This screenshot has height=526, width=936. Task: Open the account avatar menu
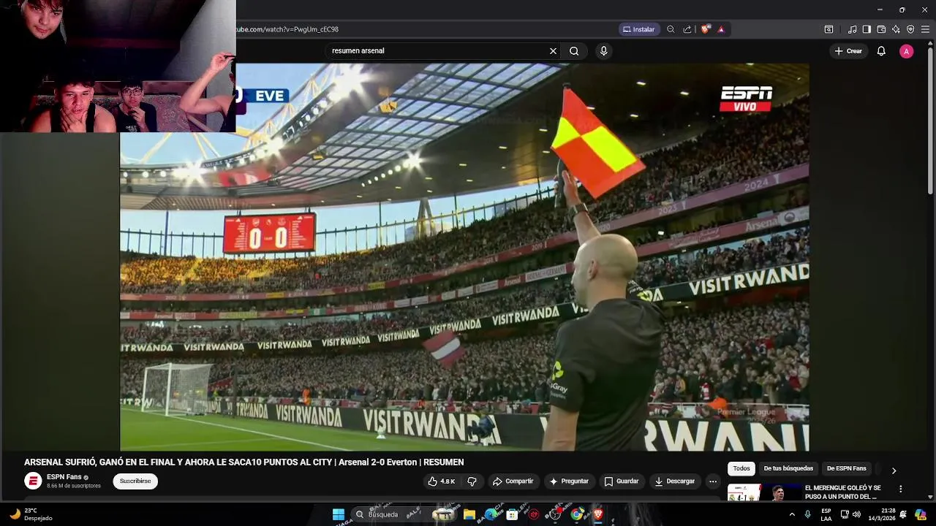point(906,51)
